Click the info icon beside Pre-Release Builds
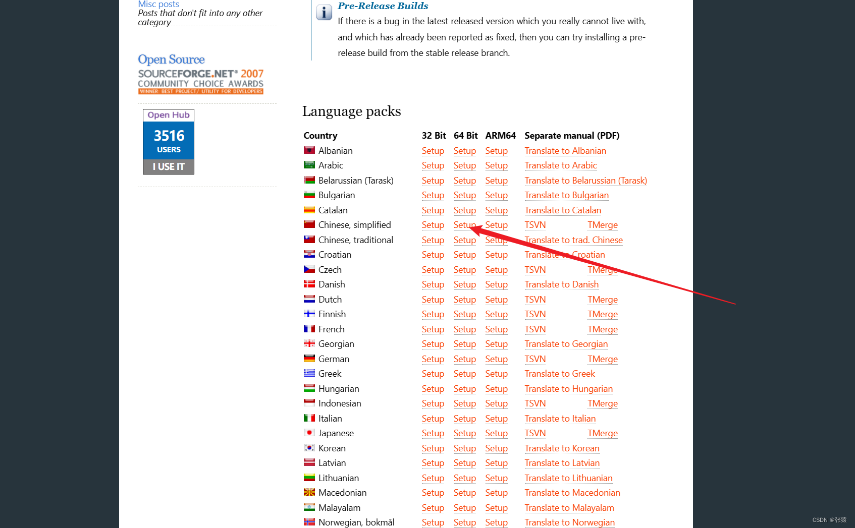The image size is (855, 528). pyautogui.click(x=324, y=12)
